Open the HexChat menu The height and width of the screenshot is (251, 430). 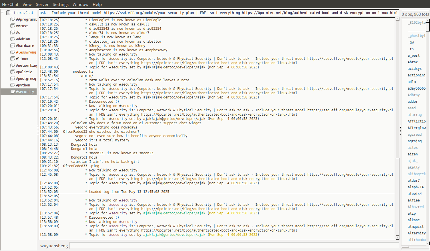pyautogui.click(x=10, y=5)
